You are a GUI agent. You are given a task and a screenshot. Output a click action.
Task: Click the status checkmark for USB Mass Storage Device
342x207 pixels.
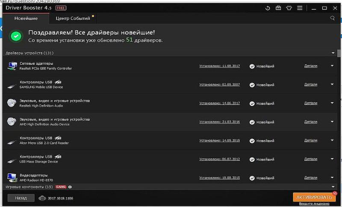(252, 159)
